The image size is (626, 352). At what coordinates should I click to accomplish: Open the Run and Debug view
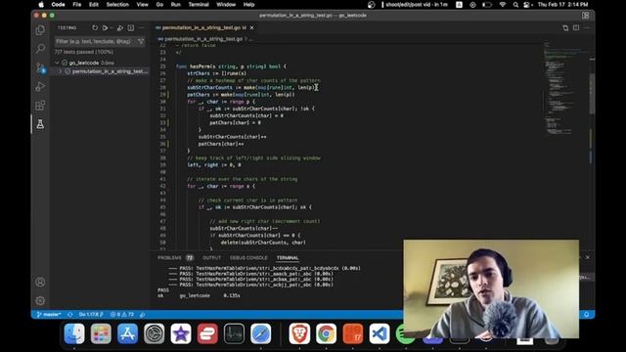(40, 87)
